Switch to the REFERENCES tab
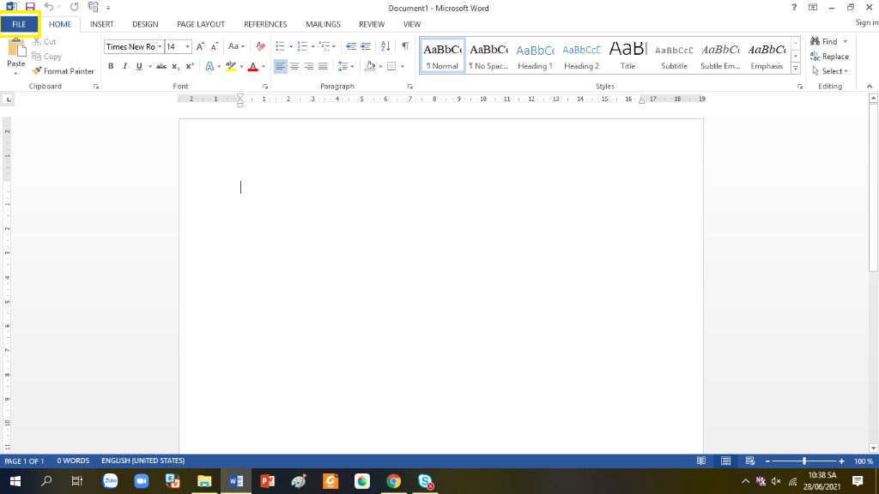The image size is (879, 494). (265, 24)
